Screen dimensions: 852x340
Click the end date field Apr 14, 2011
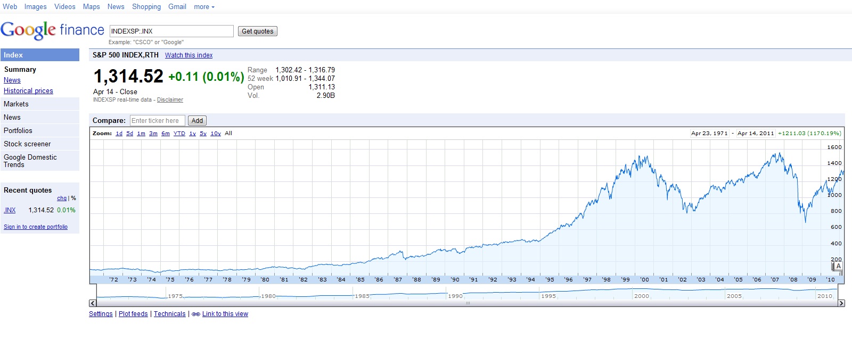point(756,134)
